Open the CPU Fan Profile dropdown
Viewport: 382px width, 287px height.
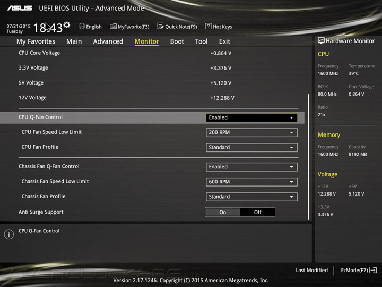(x=251, y=147)
